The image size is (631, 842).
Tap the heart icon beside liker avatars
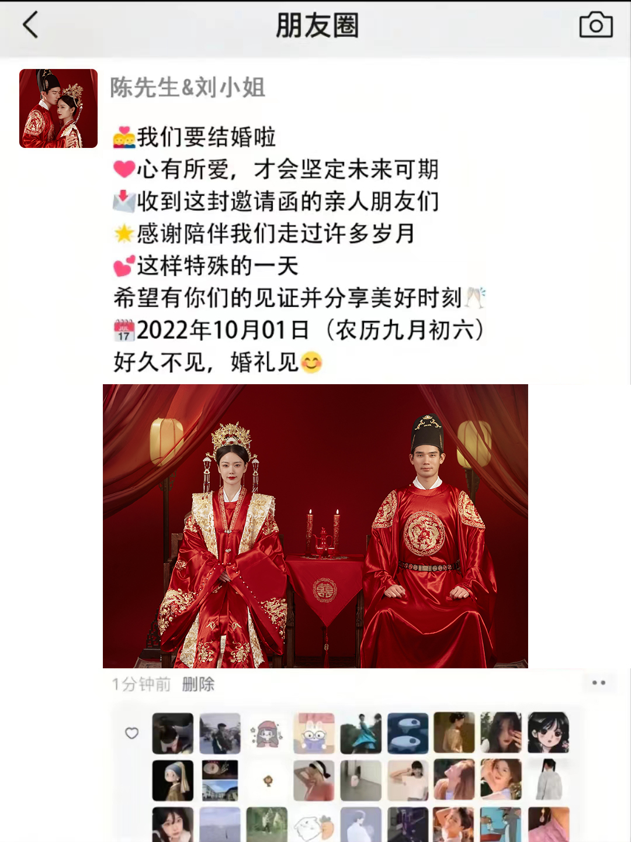point(132,733)
